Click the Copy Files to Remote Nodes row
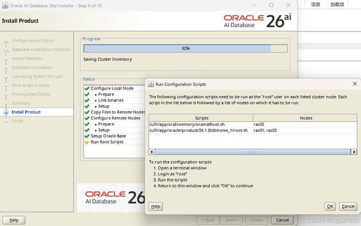This screenshot has width=361, height=226. 114,112
